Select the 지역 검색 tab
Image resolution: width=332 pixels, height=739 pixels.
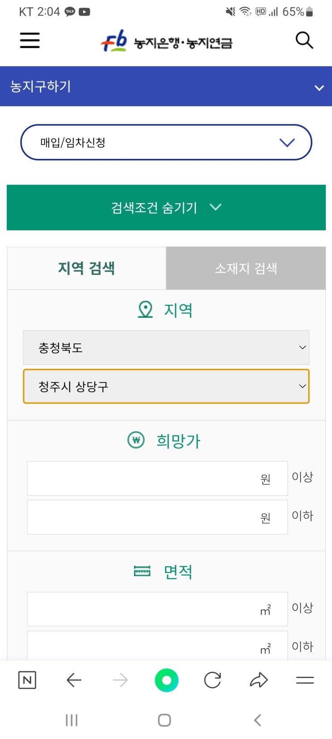click(87, 268)
